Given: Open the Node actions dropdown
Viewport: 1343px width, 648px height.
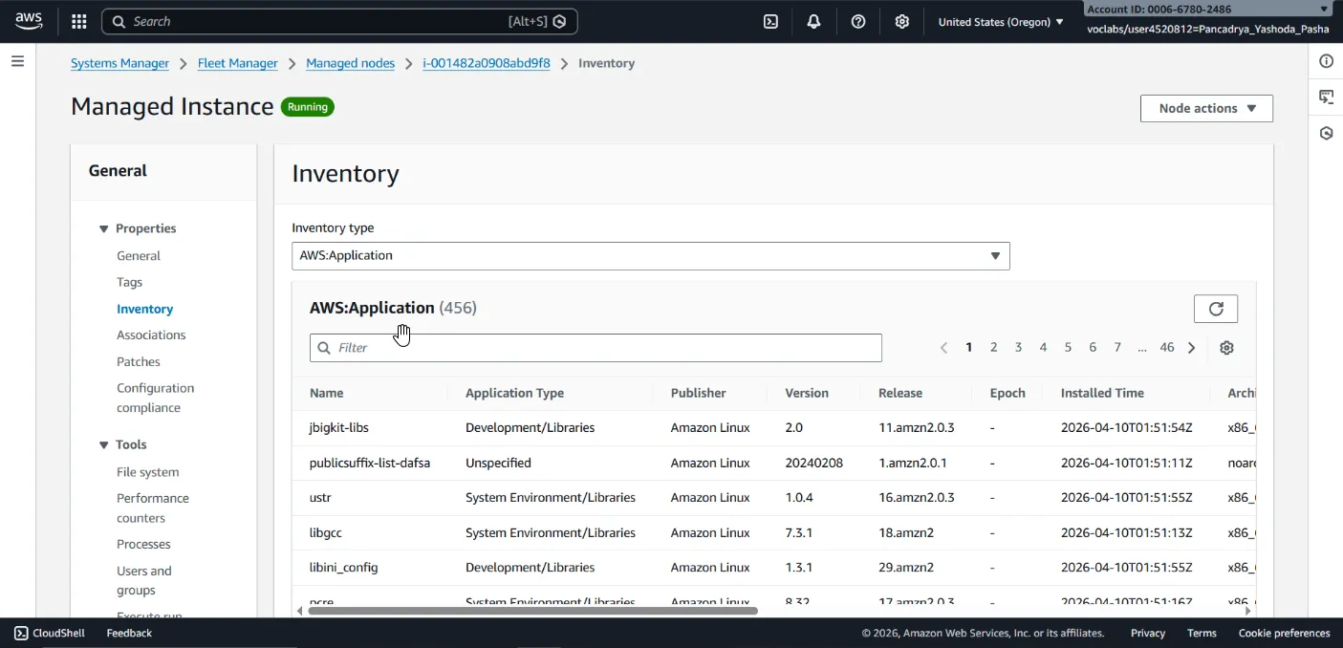Looking at the screenshot, I should (1206, 108).
